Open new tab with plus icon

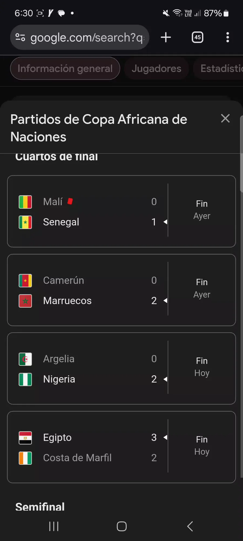point(166,37)
